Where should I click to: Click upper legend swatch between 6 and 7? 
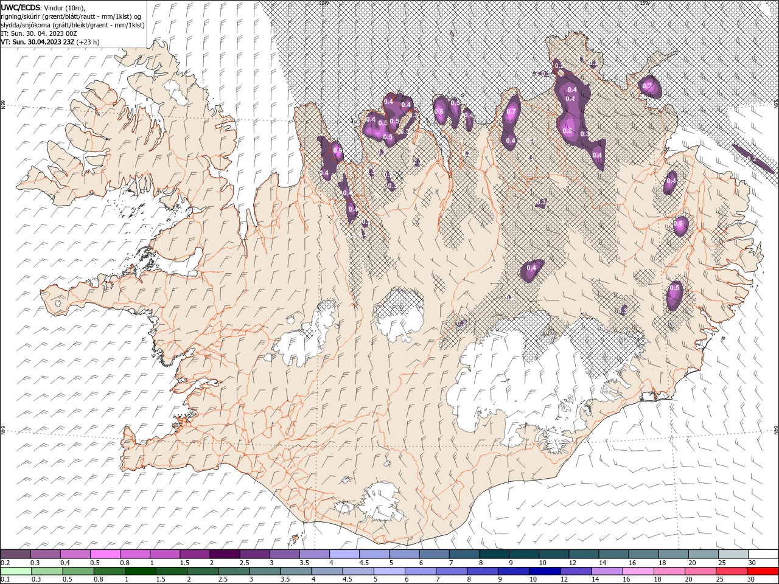click(x=434, y=554)
